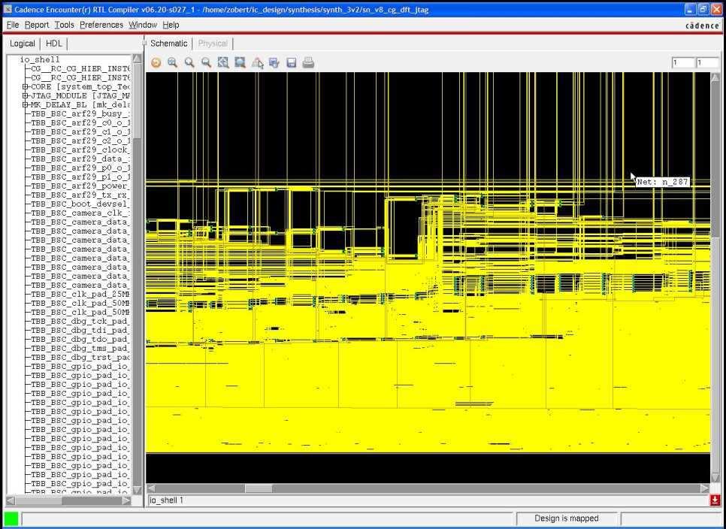
Task: Select TBB_BSC_boot_devsel tree item
Action: click(x=80, y=204)
